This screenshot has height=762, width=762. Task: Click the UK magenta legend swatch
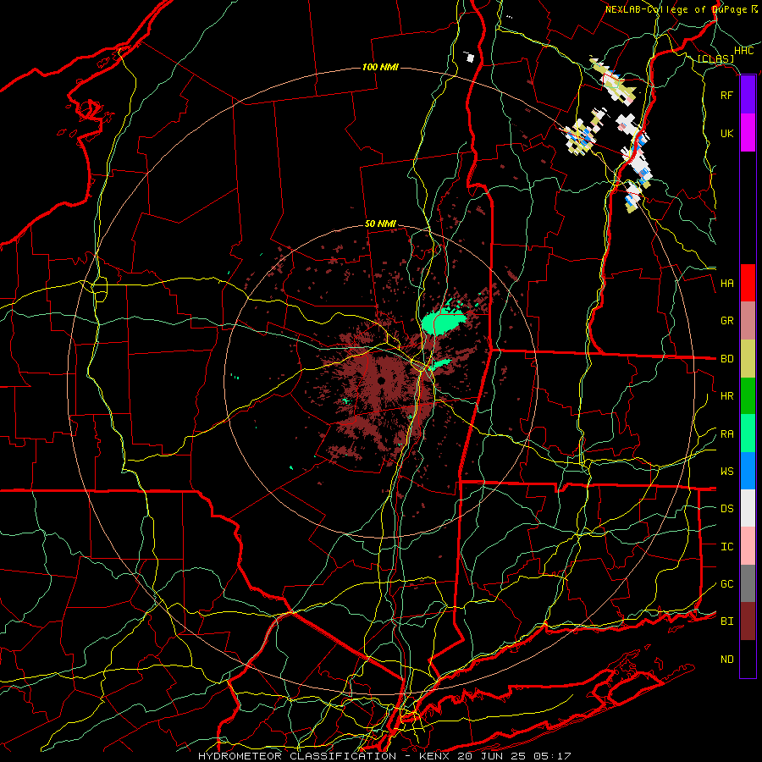(x=748, y=133)
